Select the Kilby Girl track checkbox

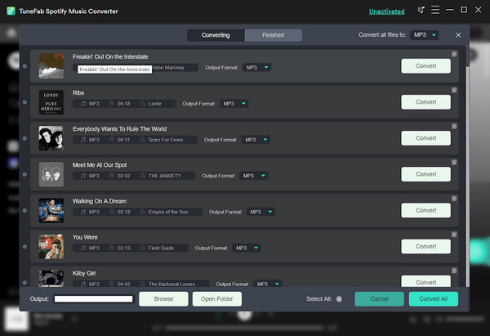[x=24, y=283]
